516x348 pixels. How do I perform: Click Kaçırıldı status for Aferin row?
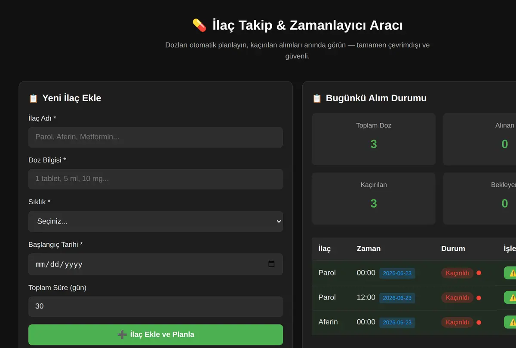[457, 322]
